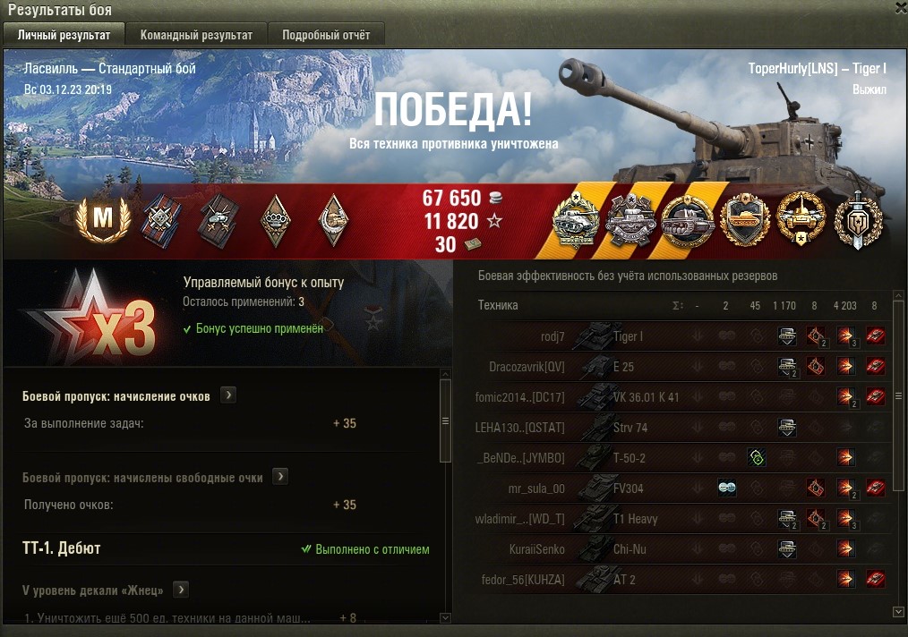The image size is (908, 637).
Task: Click the sword-and-shield medal at ribbon end
Action: (x=858, y=220)
